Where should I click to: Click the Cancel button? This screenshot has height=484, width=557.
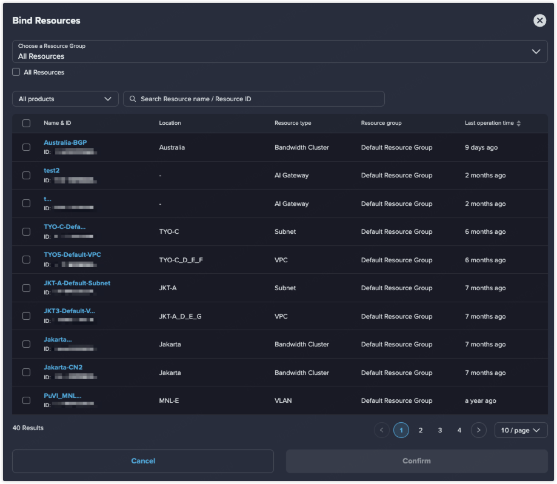(143, 461)
